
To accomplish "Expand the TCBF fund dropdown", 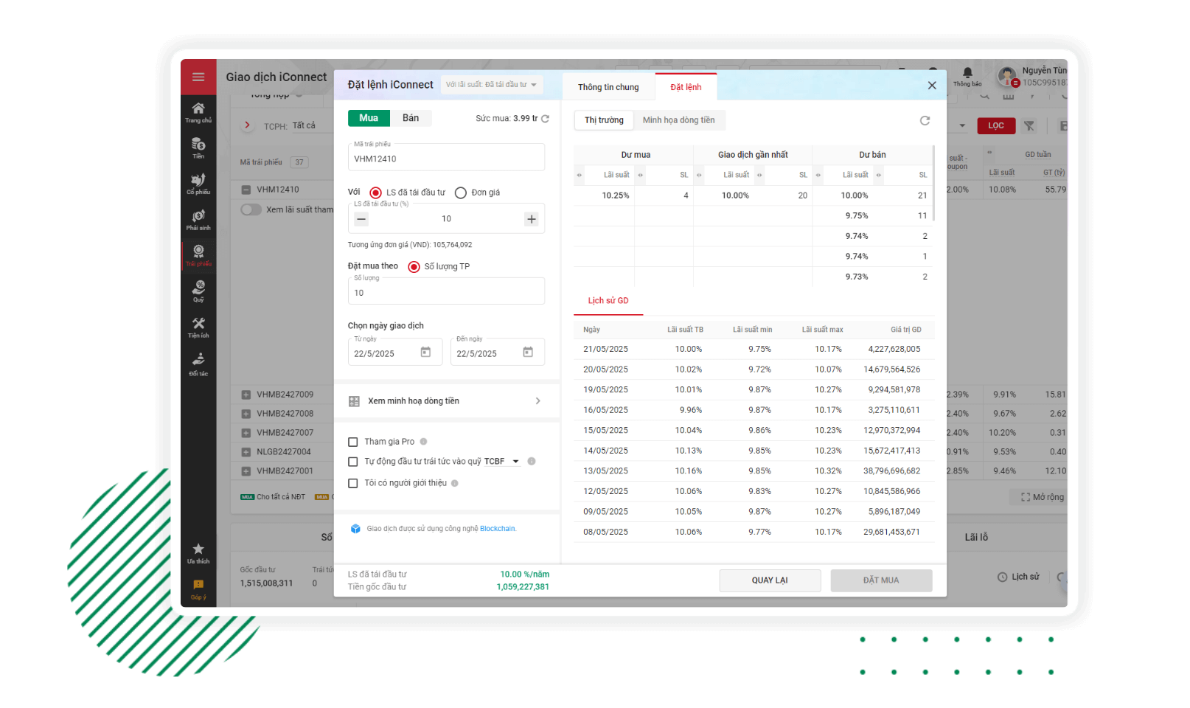I will [515, 462].
